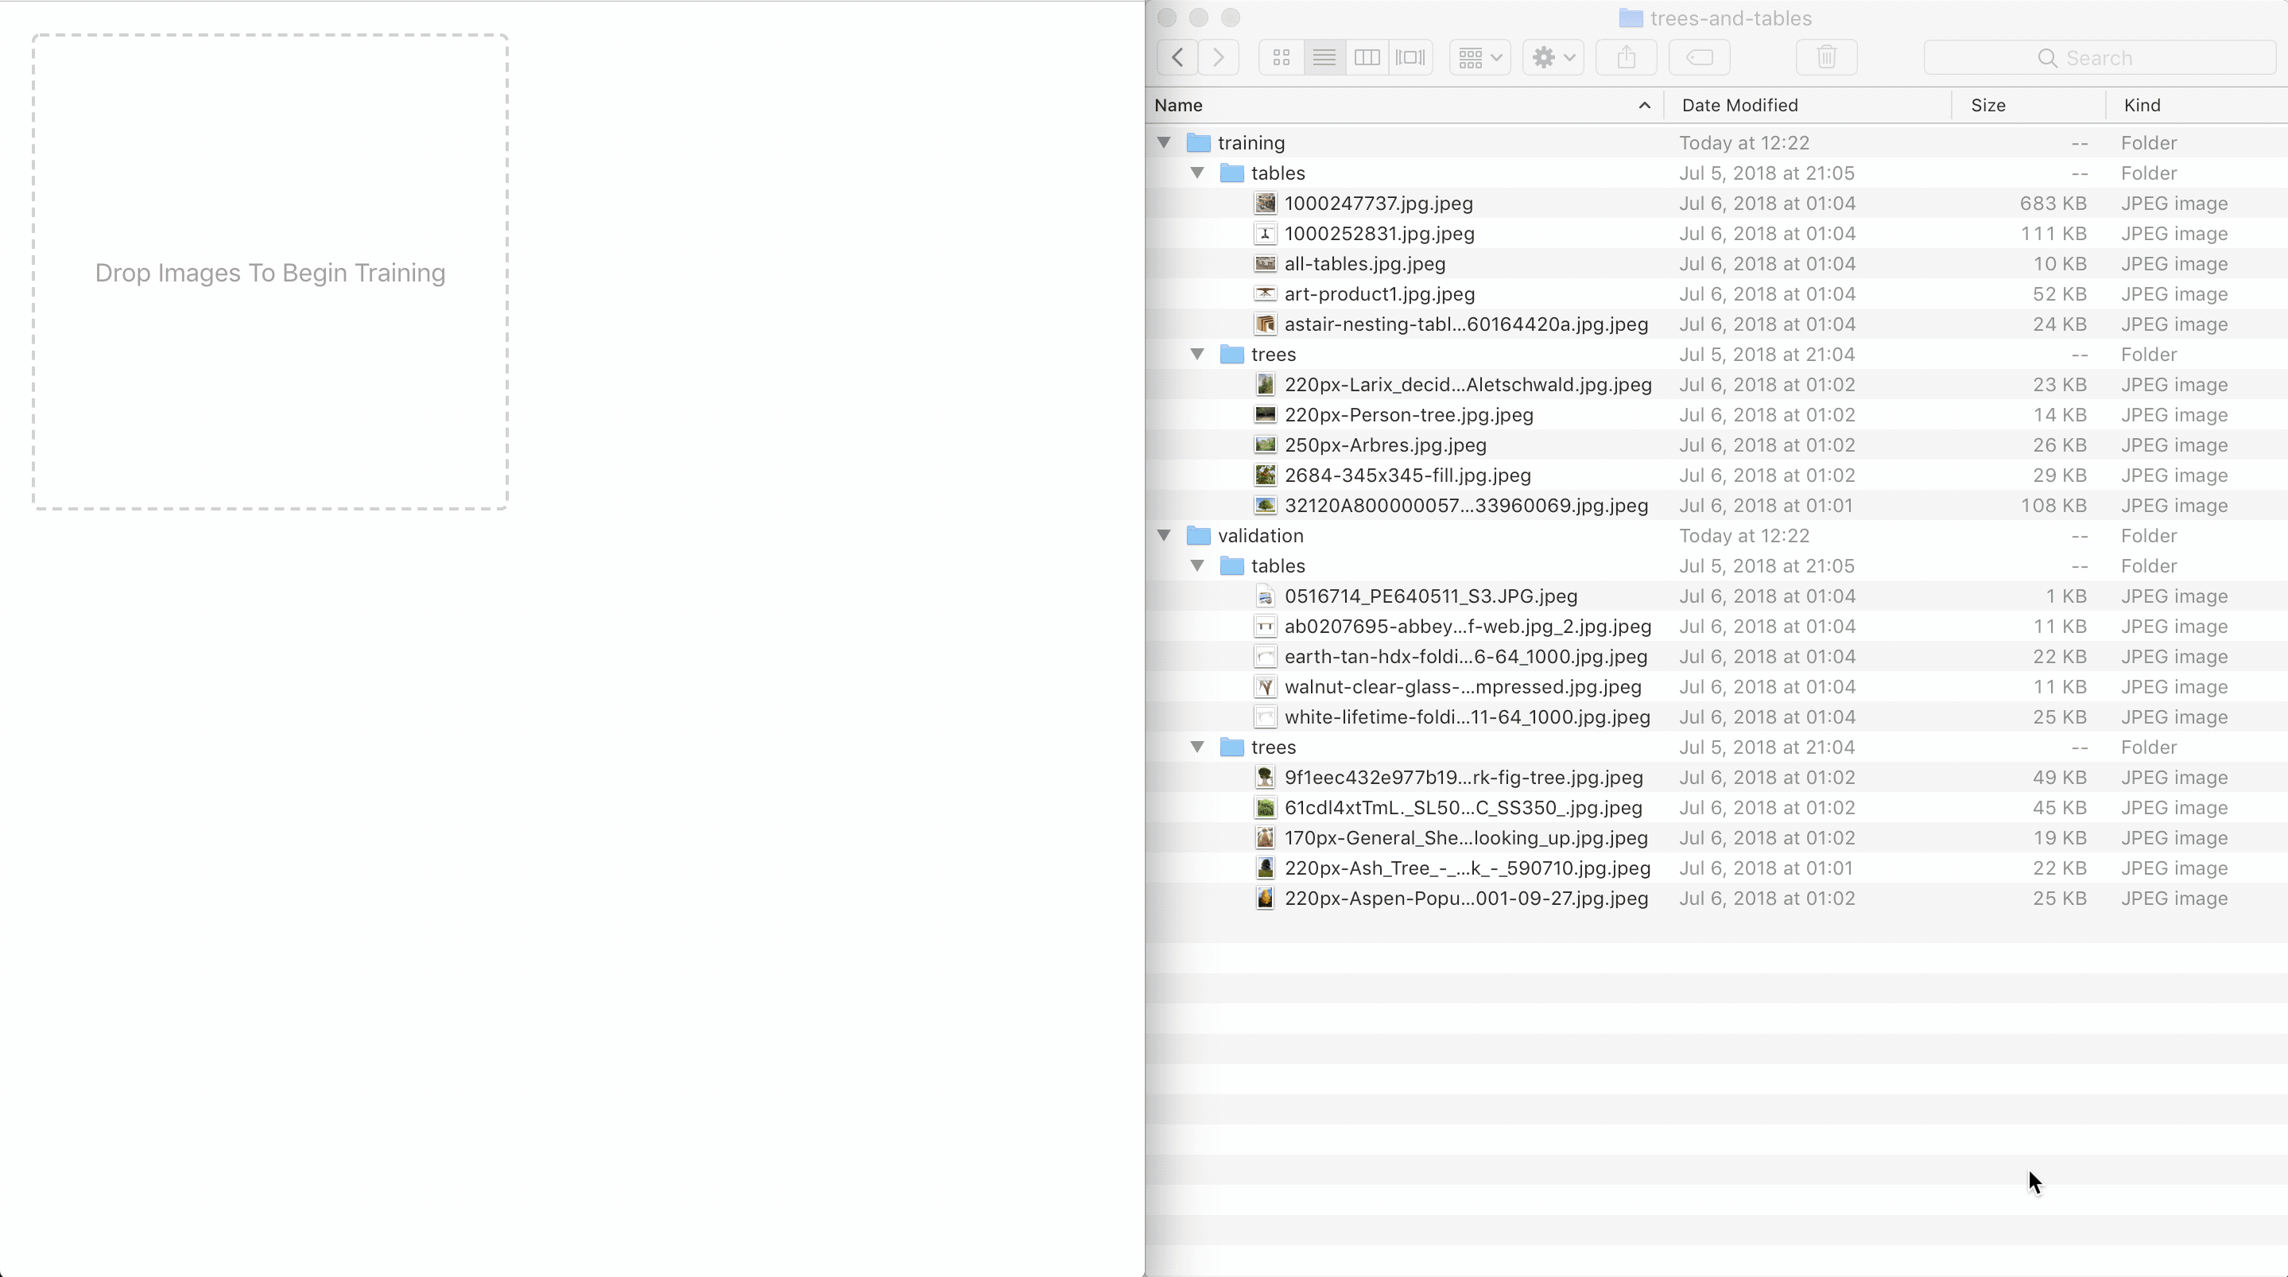Collapse tables folder under training

[x=1197, y=173]
